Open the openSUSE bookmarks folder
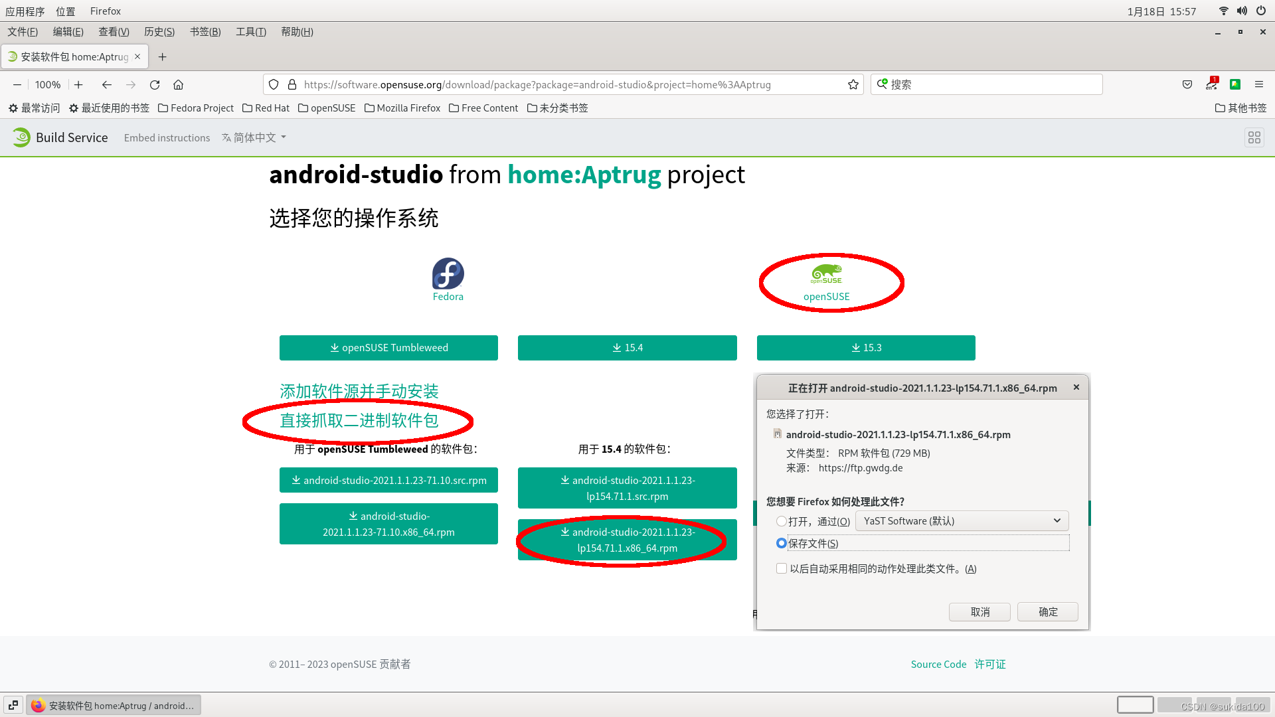The width and height of the screenshot is (1275, 717). tap(327, 108)
